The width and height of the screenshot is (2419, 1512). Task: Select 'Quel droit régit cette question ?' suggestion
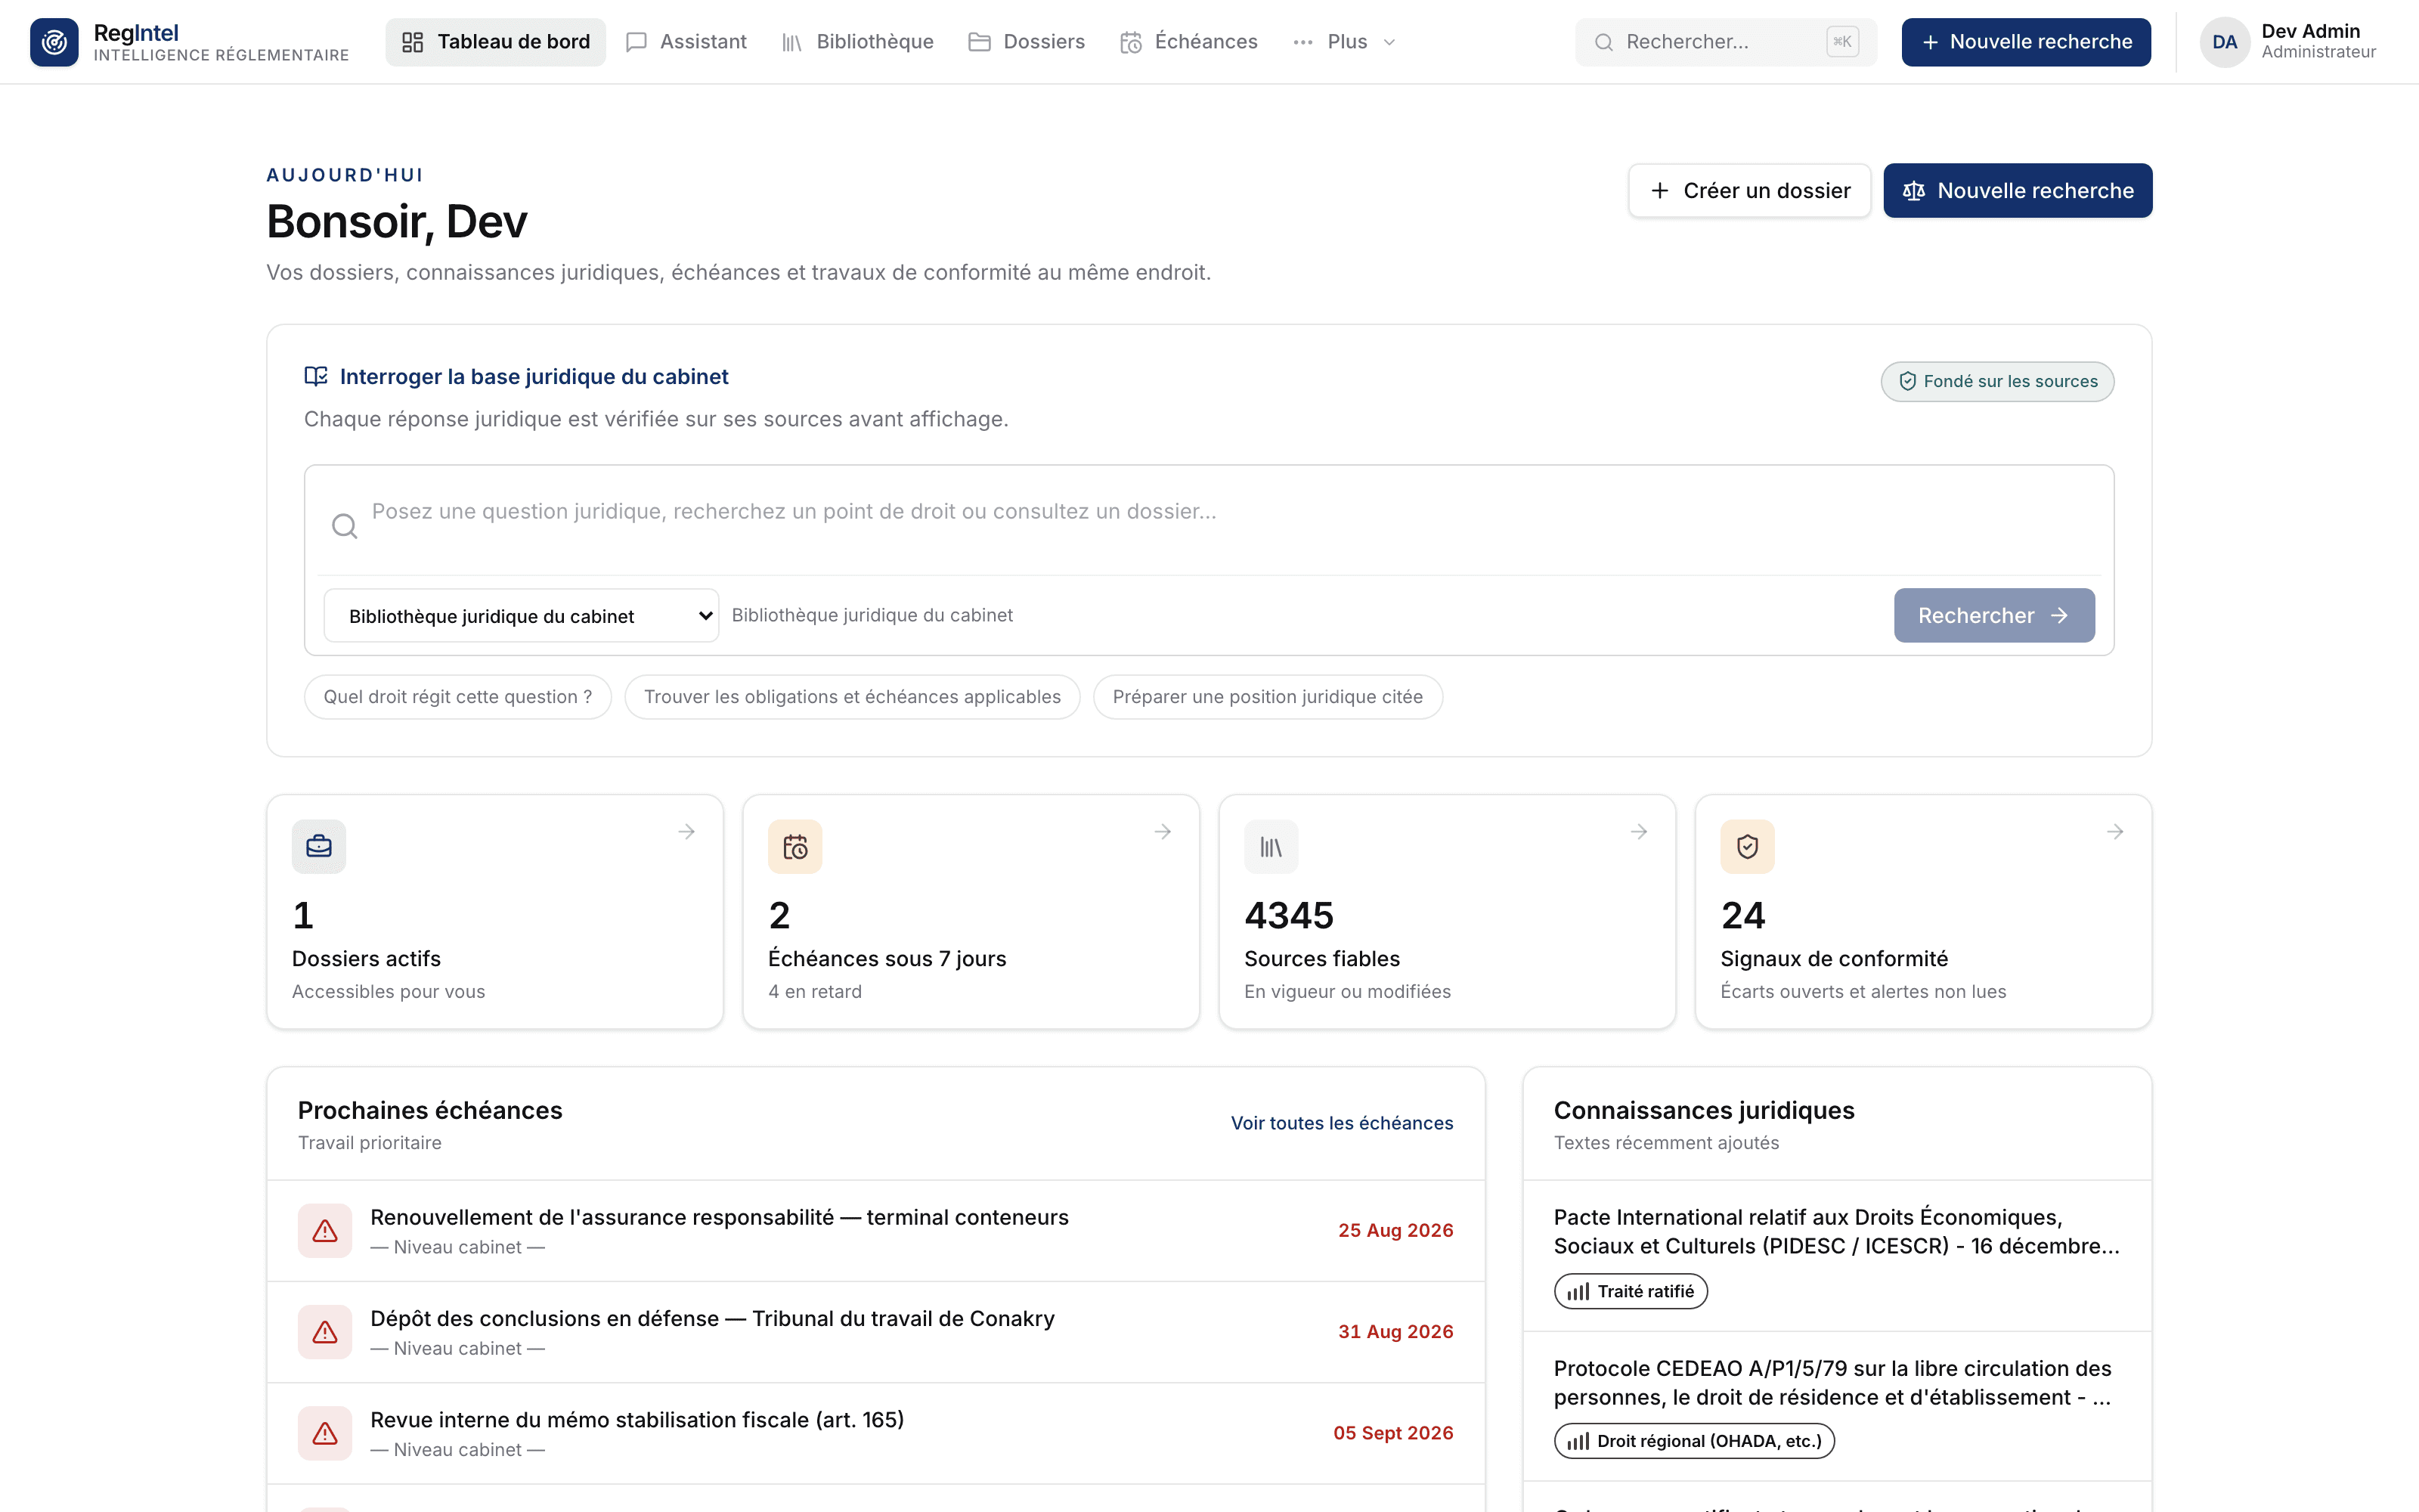pos(458,697)
